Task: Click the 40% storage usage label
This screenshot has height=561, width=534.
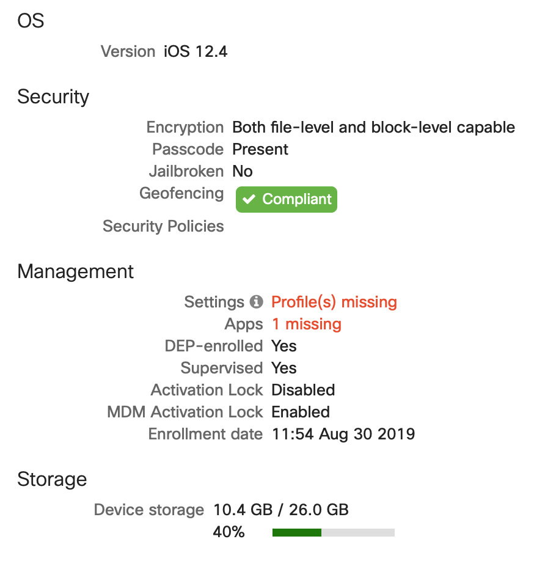Action: [229, 532]
